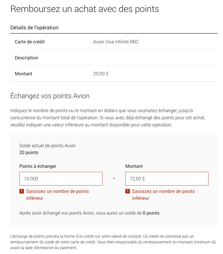Click the 'Points à échanger' field label

pos(38,166)
